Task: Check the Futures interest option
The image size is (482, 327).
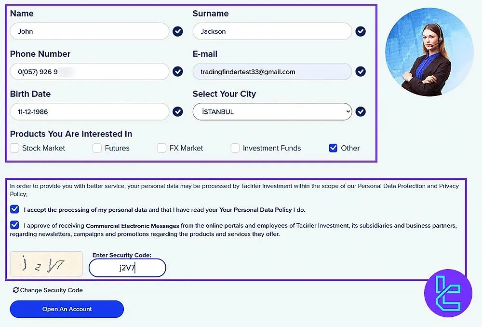Action: coord(96,148)
